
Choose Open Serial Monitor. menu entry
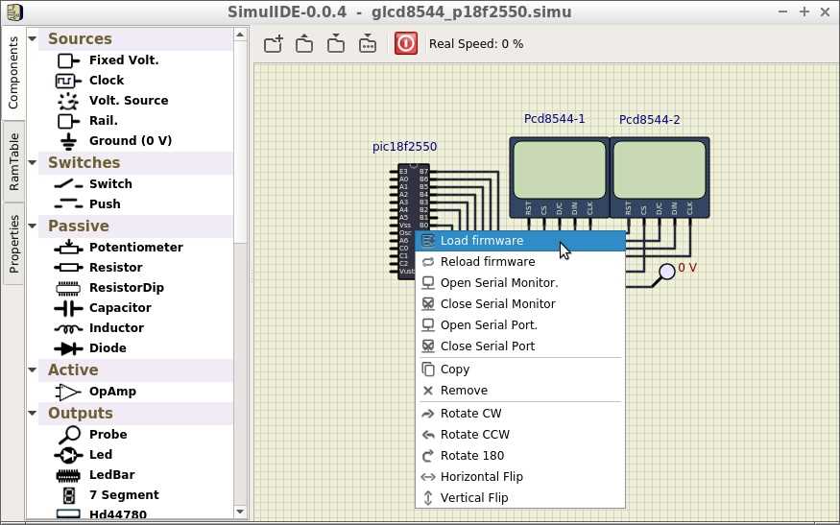pos(520,283)
